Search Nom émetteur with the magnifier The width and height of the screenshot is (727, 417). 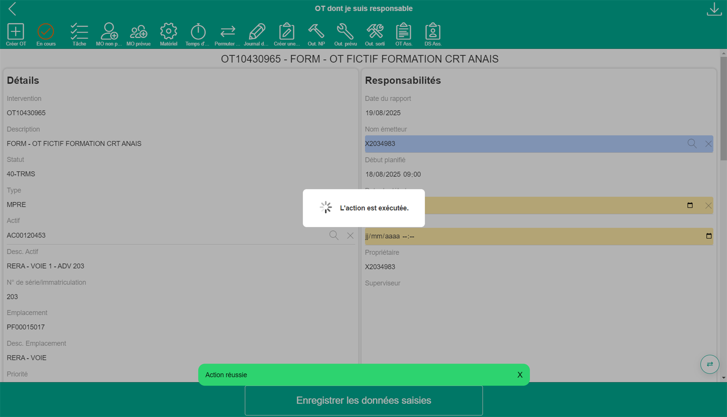[692, 143]
